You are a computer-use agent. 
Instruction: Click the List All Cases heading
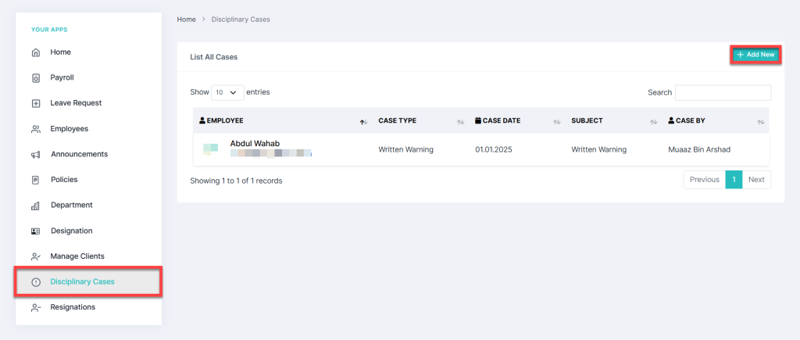(x=214, y=57)
